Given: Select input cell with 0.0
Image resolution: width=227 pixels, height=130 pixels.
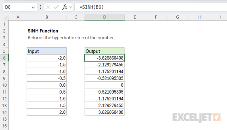Looking at the screenshot, I should click(x=47, y=85).
